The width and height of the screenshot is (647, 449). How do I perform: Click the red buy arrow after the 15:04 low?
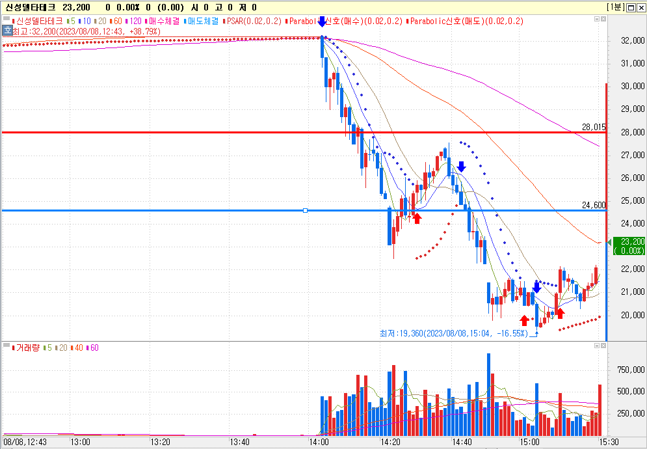tap(560, 313)
